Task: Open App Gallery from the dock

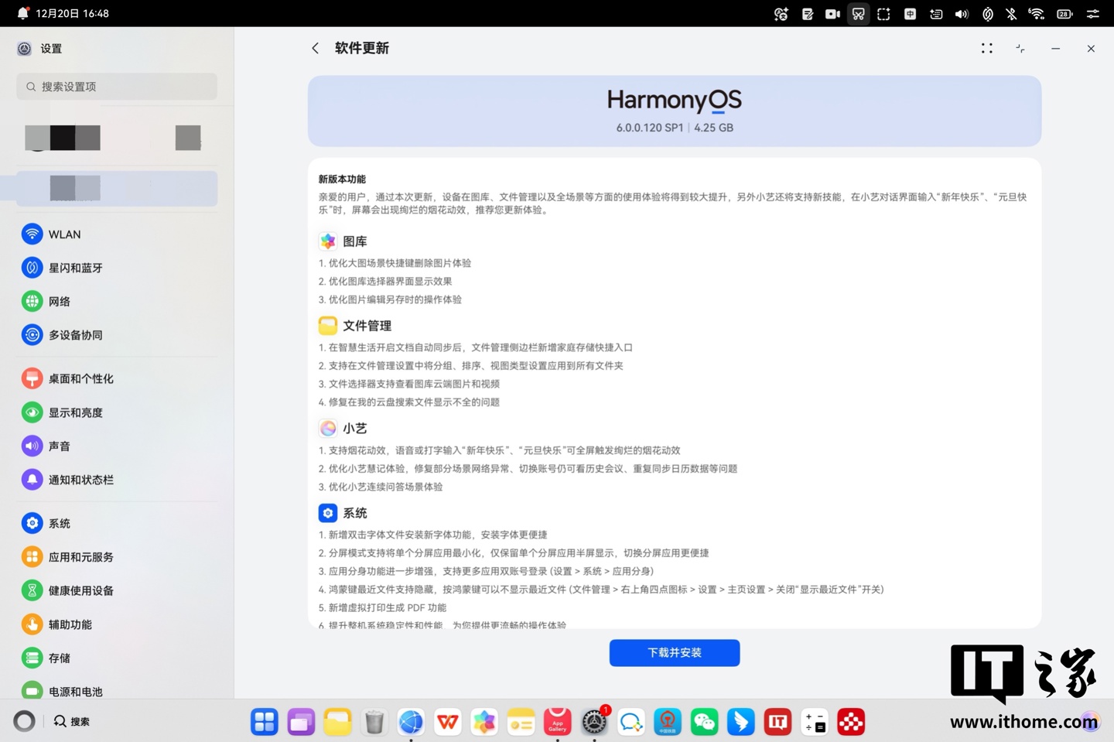Action: tap(558, 722)
